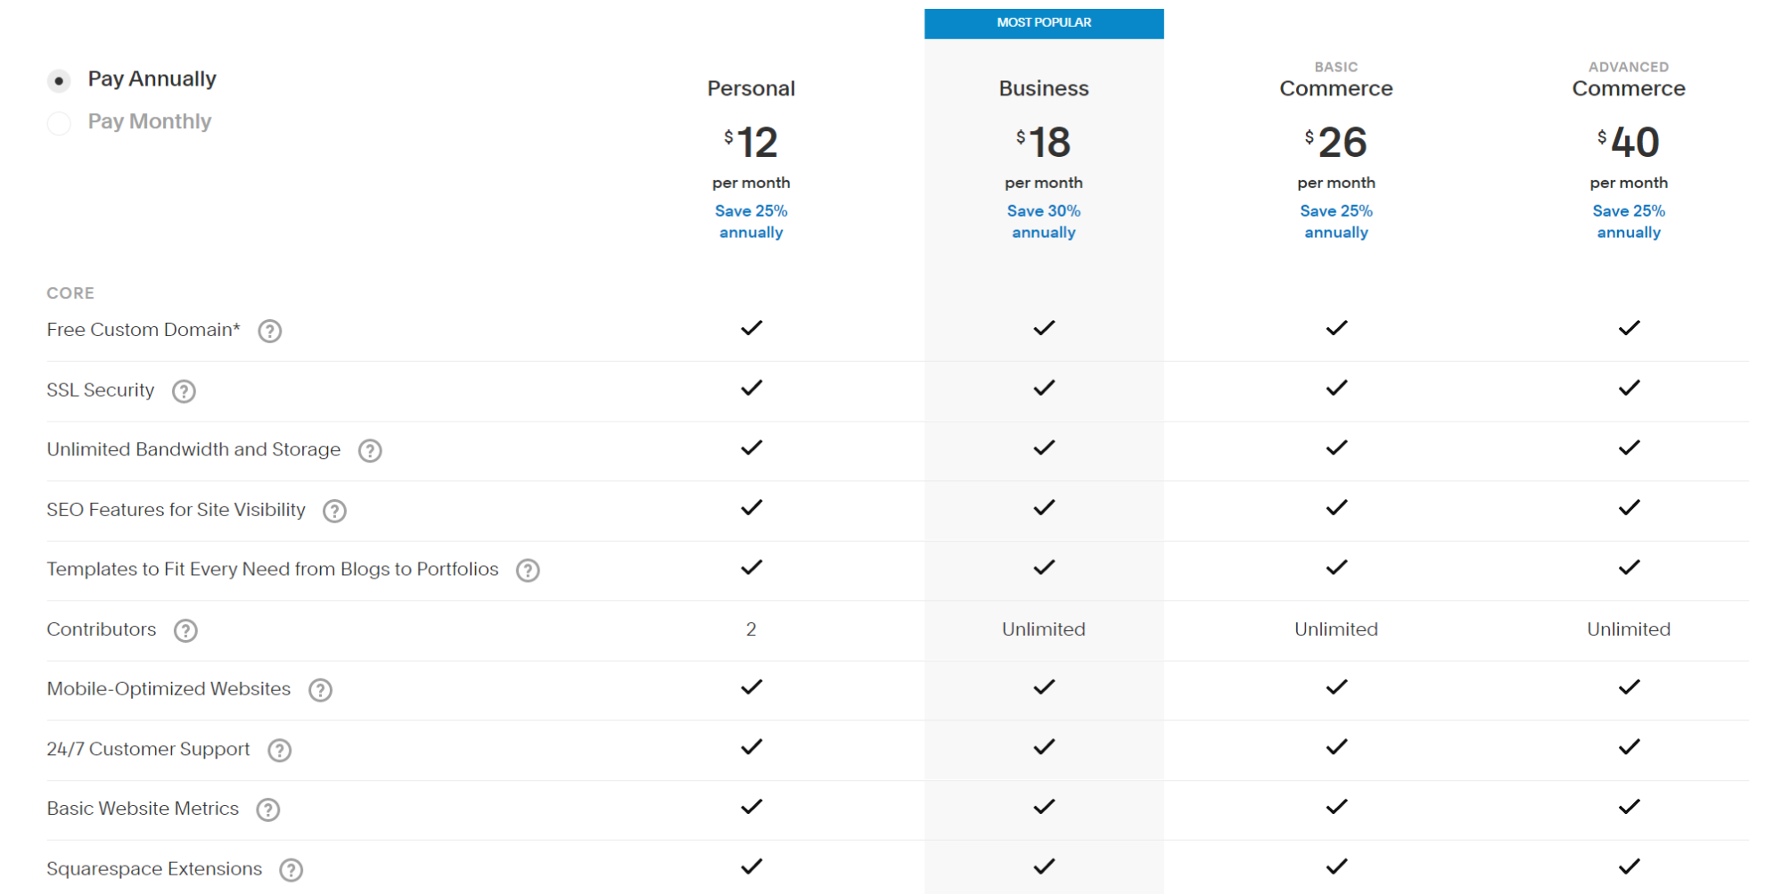Click the MOST POPULAR banner
1782x895 pixels.
point(1043,23)
